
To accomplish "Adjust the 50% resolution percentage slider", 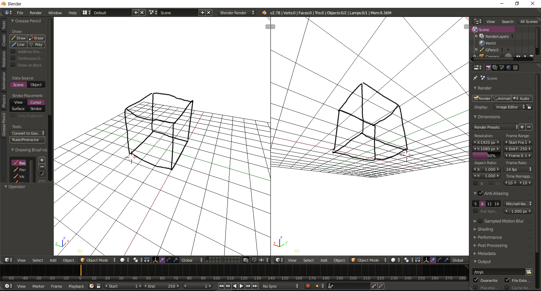I will [486, 155].
